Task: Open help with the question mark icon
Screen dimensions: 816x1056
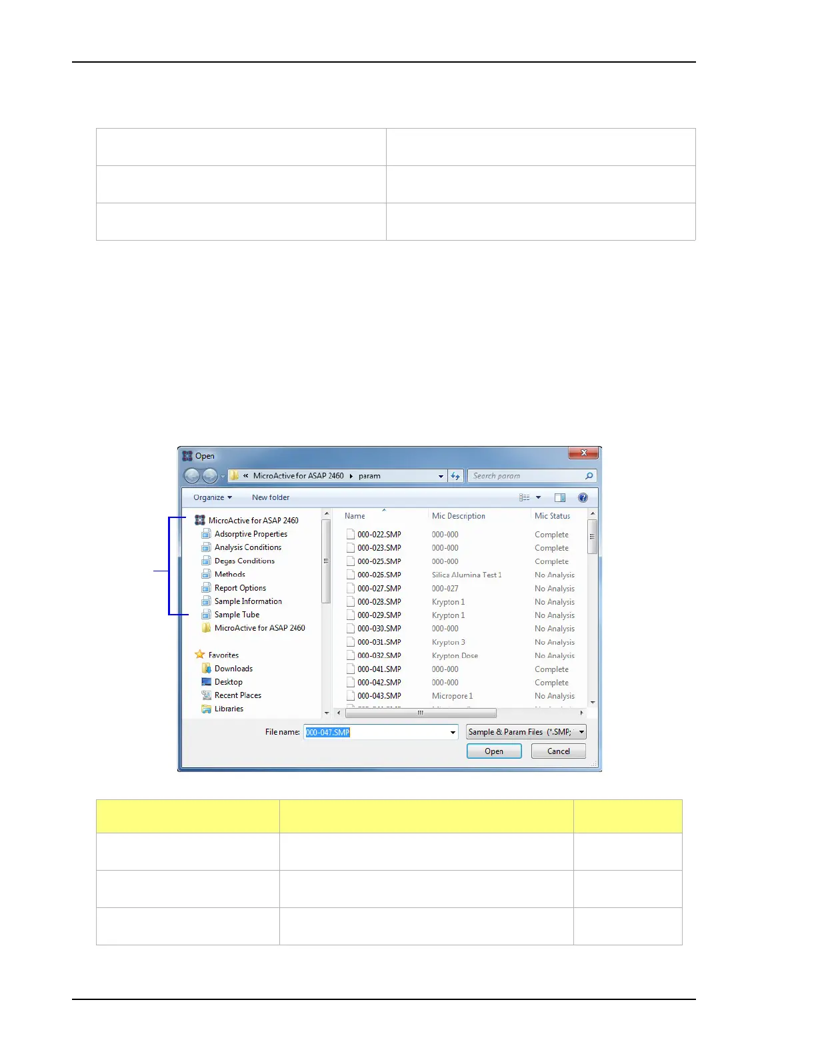Action: click(583, 498)
